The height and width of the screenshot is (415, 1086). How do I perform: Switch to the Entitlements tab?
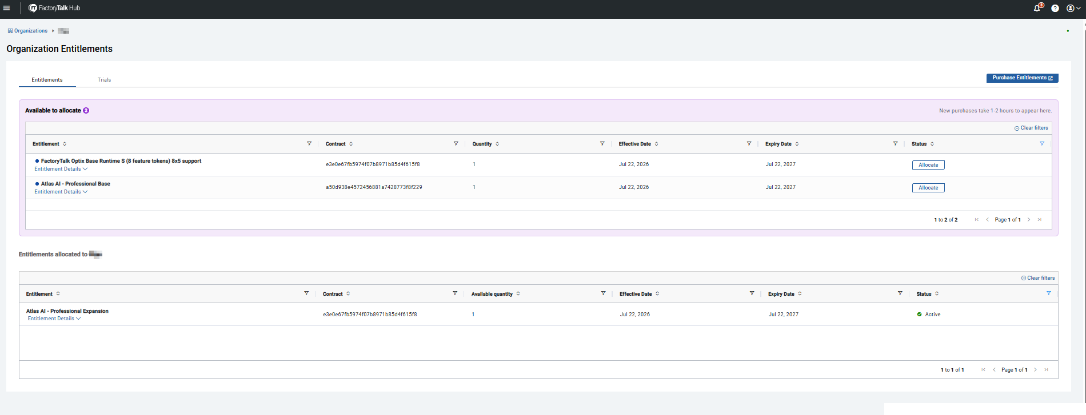[47, 80]
